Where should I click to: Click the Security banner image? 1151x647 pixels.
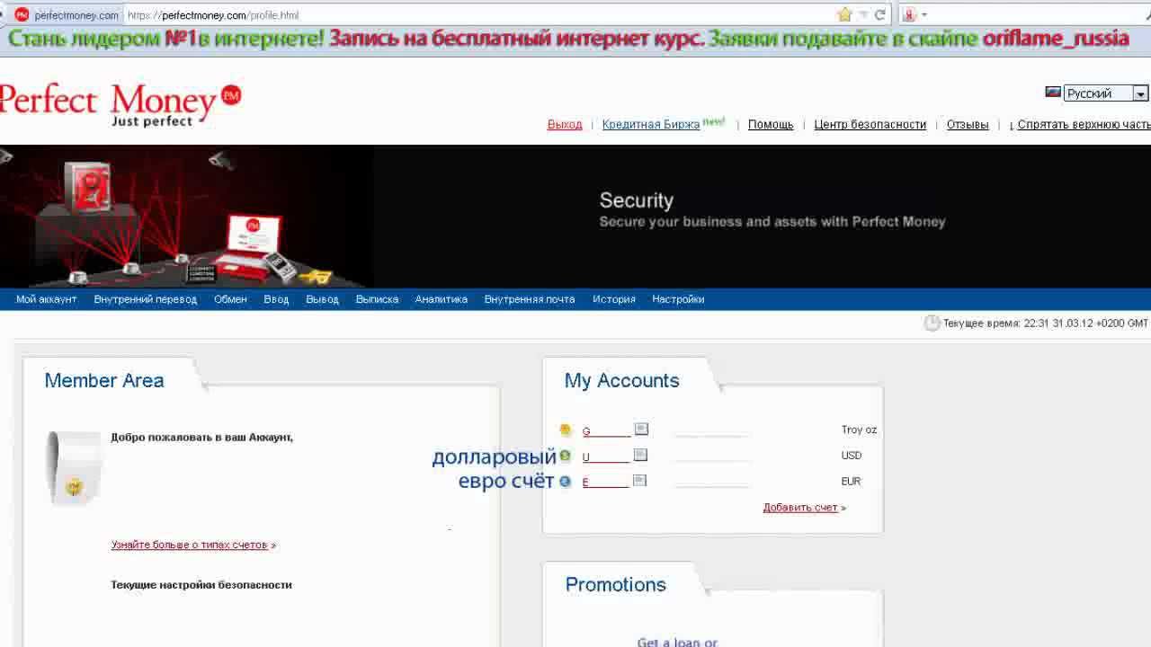coord(575,217)
